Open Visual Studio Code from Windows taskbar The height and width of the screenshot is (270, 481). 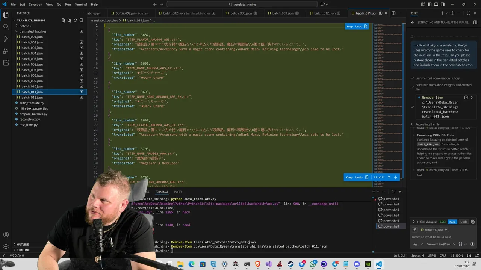[x=379, y=264]
